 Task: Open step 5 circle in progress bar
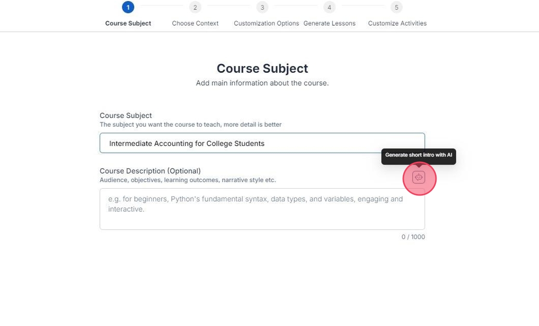click(x=397, y=7)
